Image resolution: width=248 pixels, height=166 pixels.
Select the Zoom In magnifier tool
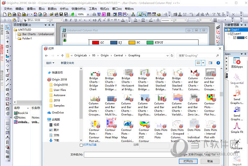tap(8, 32)
